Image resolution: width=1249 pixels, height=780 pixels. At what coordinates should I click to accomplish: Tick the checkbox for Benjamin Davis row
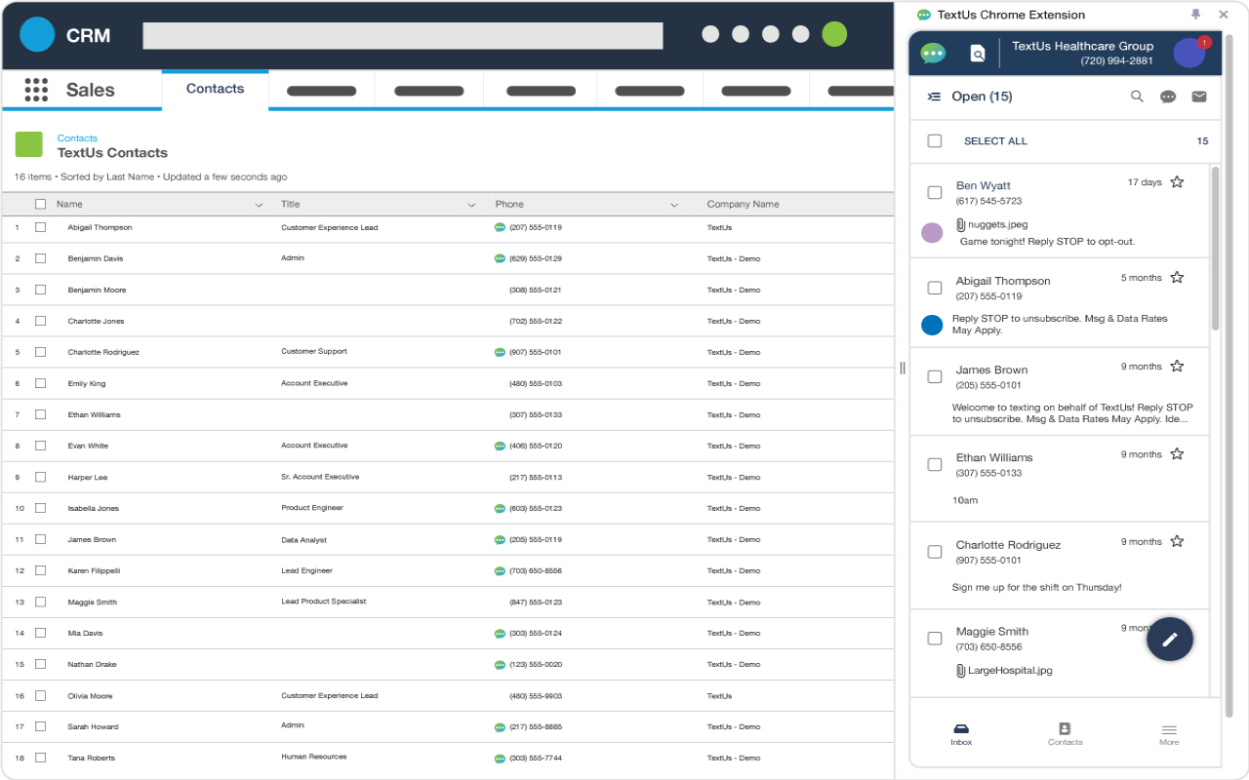tap(40, 258)
